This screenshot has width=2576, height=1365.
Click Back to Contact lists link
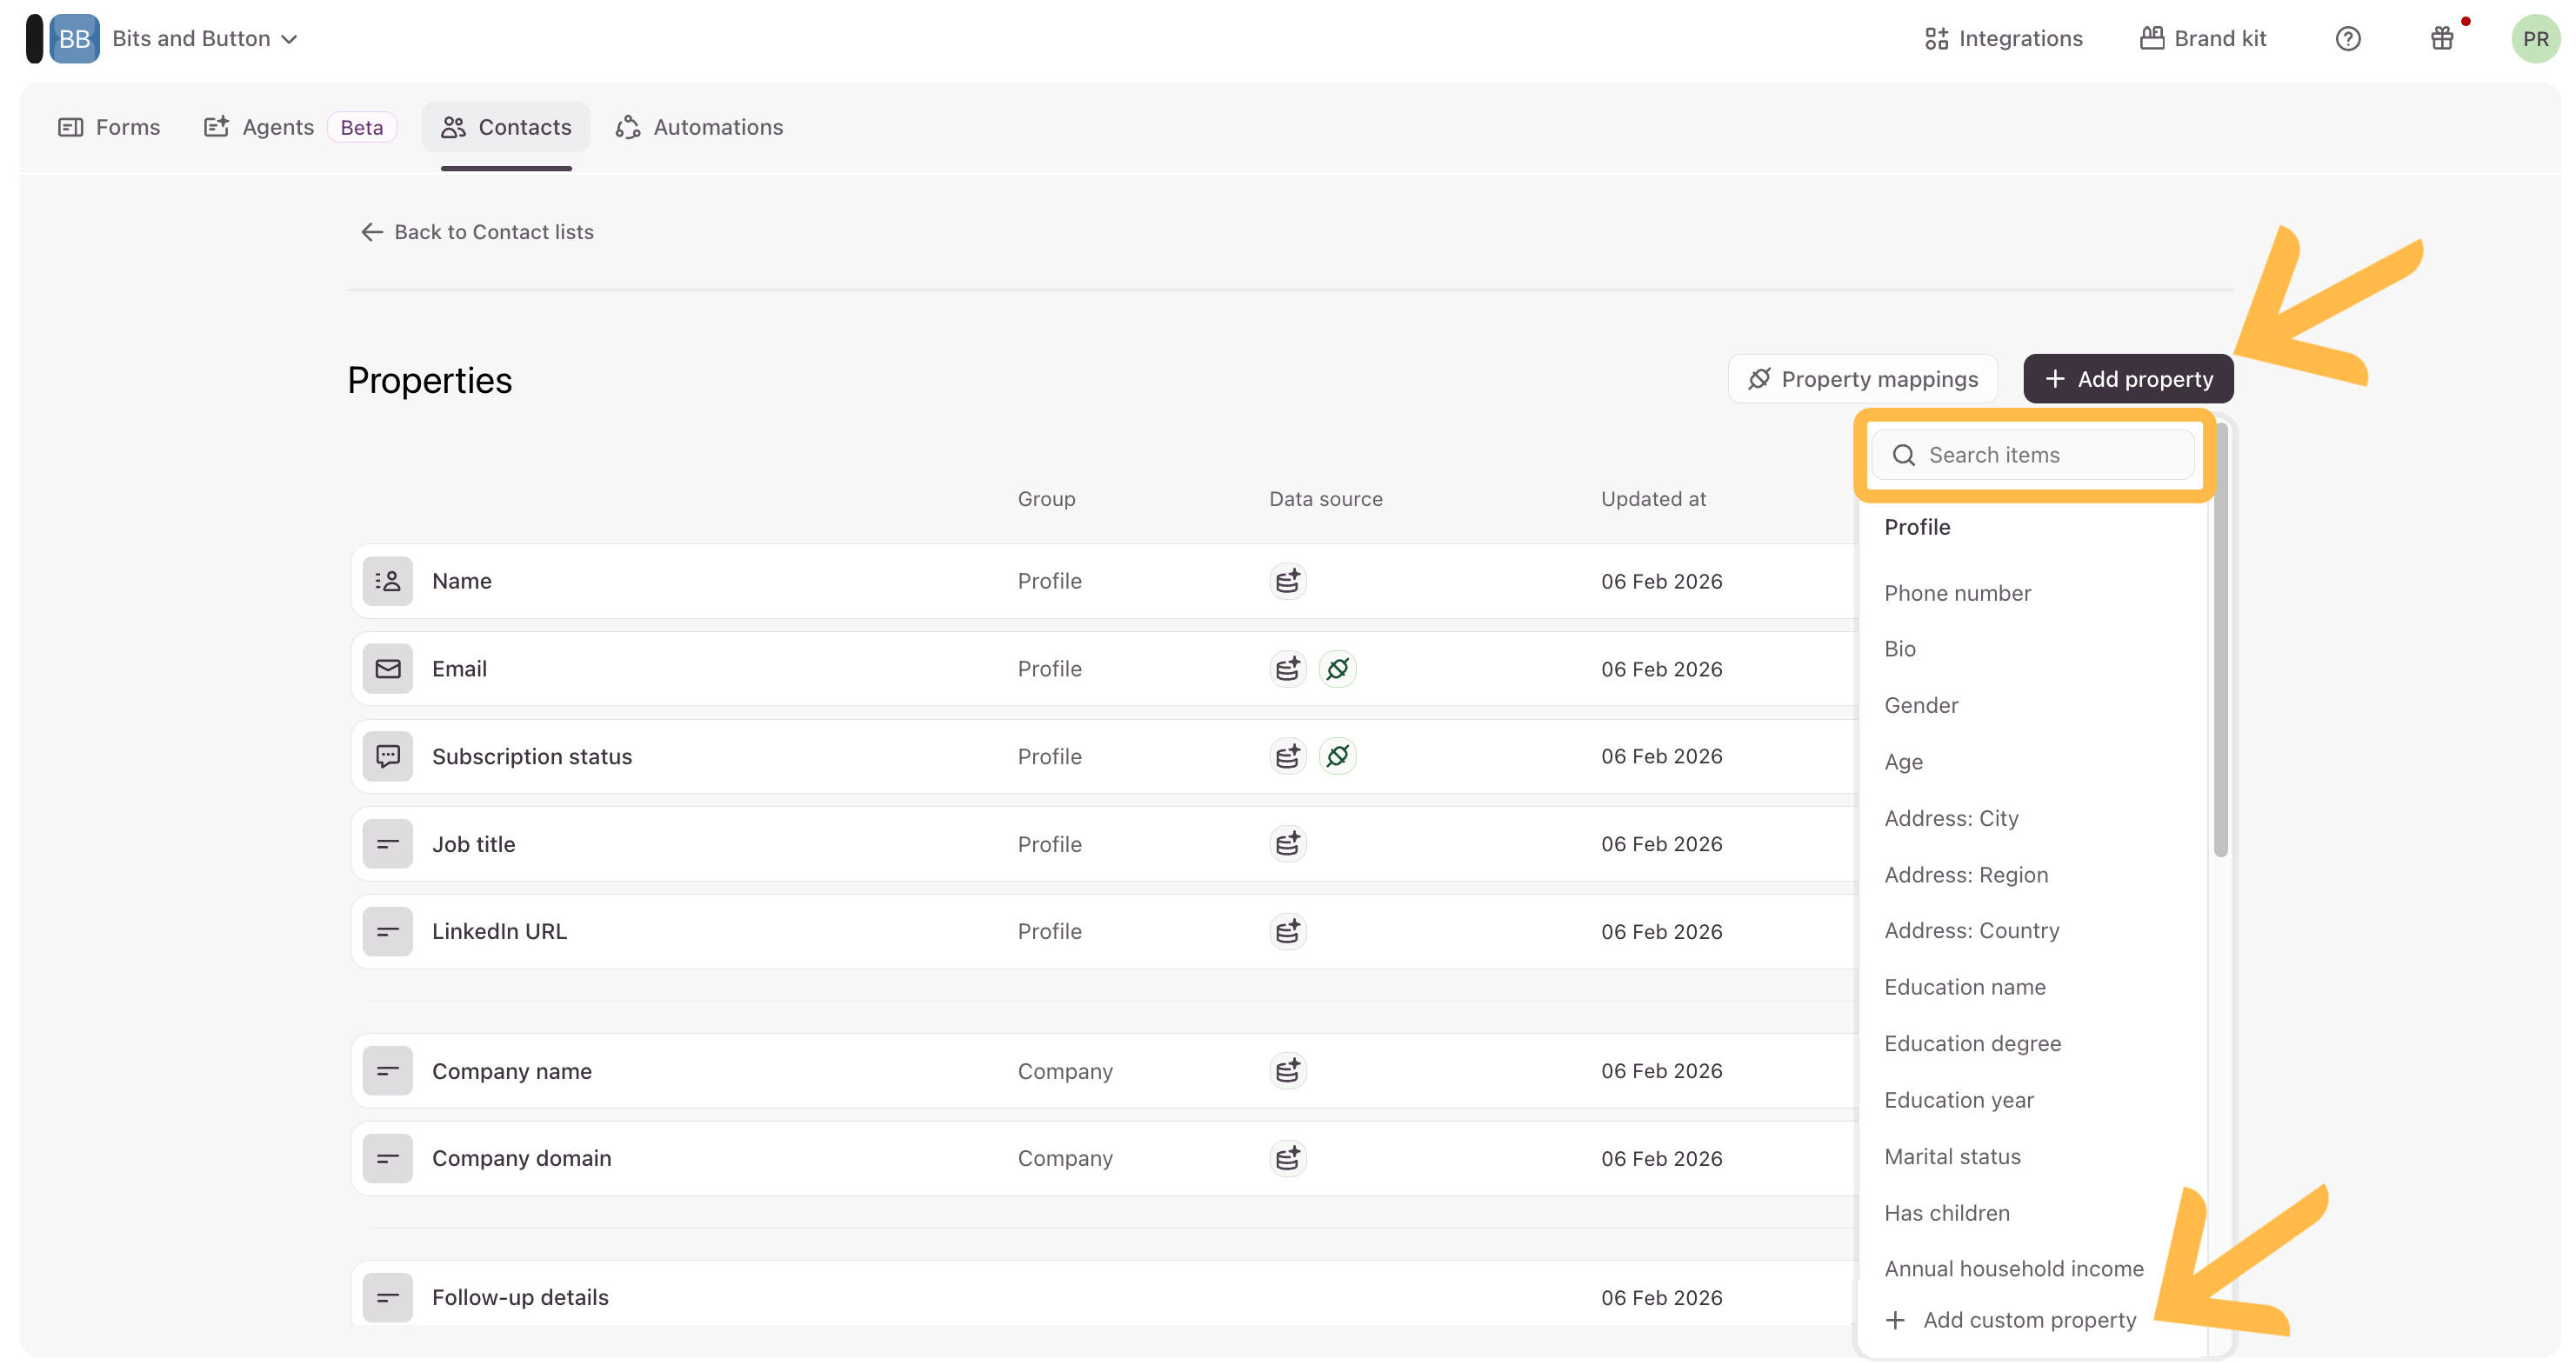[477, 232]
